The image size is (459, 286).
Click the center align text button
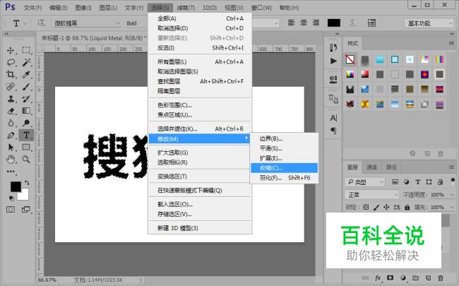pos(304,23)
